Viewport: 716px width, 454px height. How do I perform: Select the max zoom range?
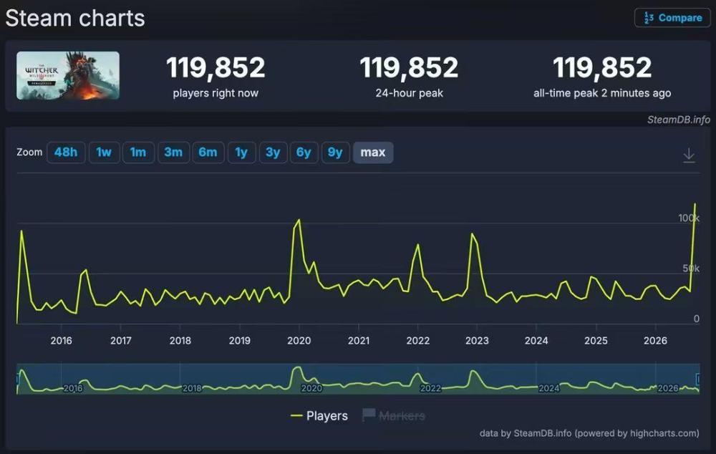pos(373,152)
